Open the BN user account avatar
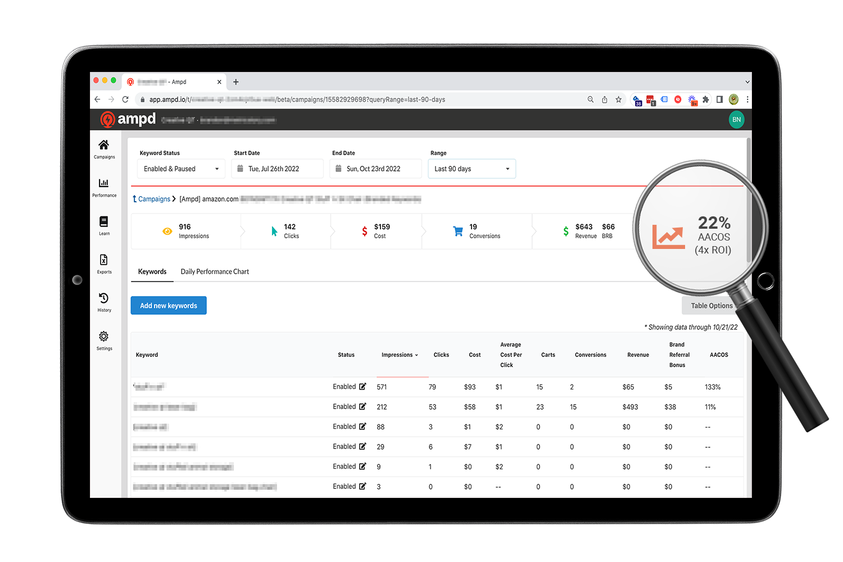The width and height of the screenshot is (843, 562). tap(736, 120)
